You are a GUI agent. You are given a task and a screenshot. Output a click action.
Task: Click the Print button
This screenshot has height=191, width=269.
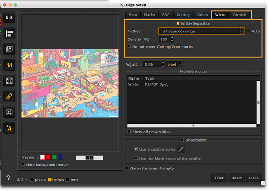(219, 178)
